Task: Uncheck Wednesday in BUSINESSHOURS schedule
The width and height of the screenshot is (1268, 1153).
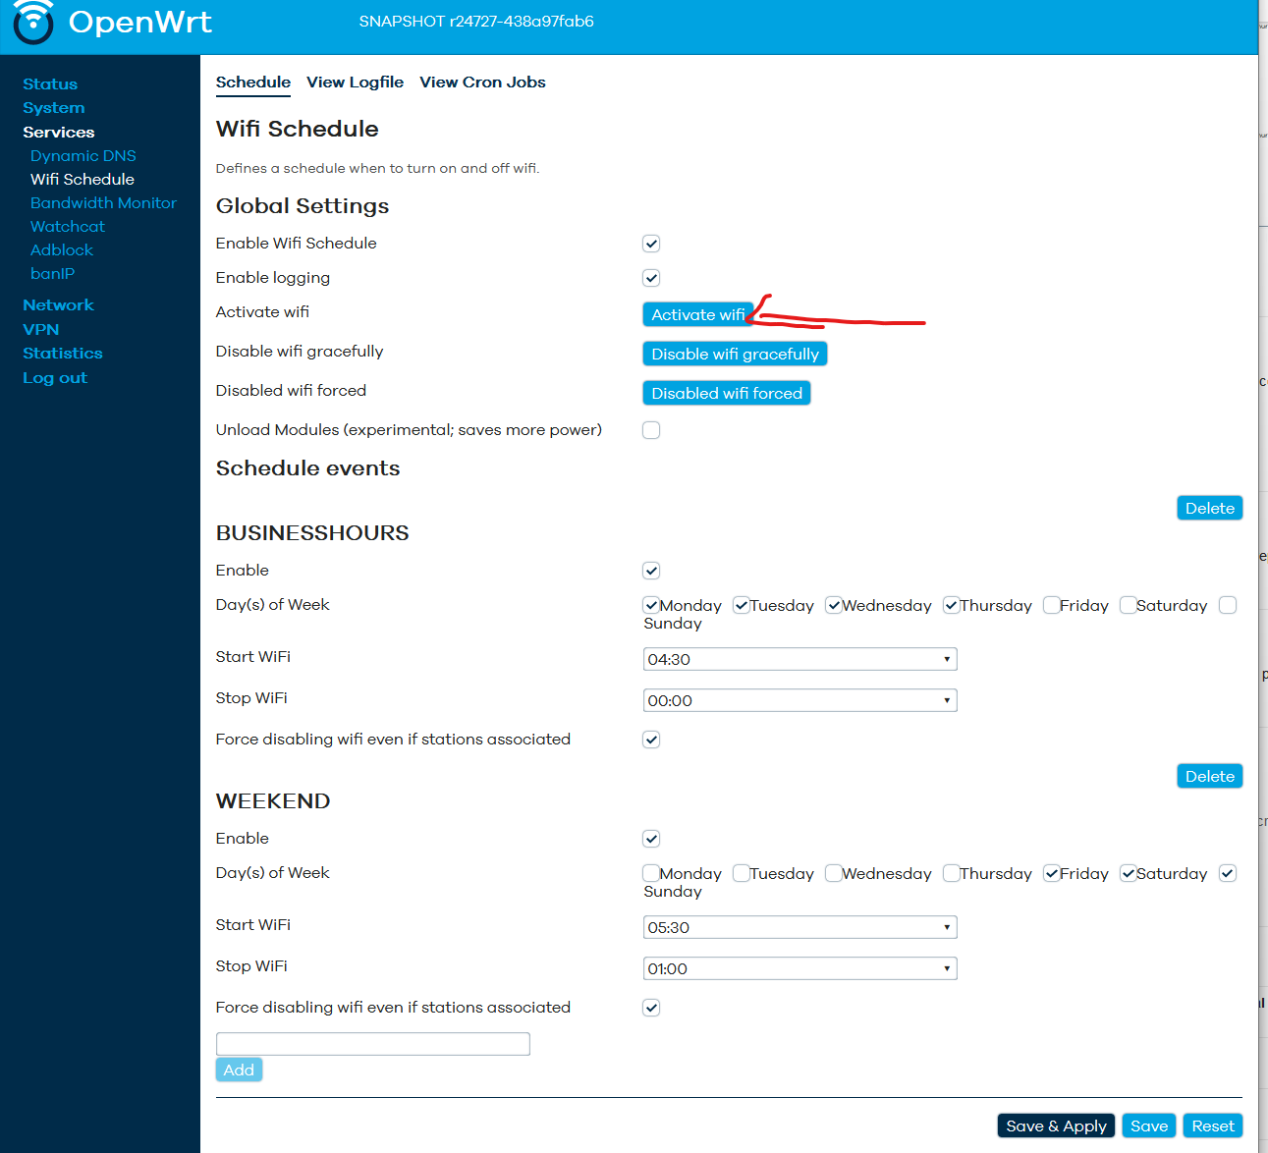Action: pyautogui.click(x=834, y=605)
